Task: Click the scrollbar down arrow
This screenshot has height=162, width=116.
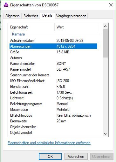Action: 105,134
